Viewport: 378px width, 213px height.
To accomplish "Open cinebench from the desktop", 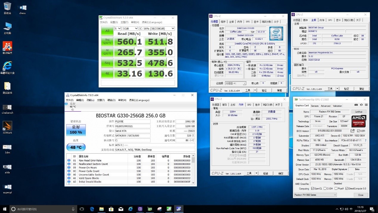I will coord(7,107).
